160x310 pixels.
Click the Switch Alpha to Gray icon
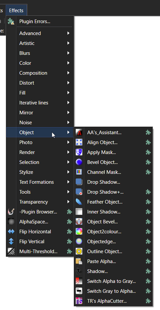(79, 281)
